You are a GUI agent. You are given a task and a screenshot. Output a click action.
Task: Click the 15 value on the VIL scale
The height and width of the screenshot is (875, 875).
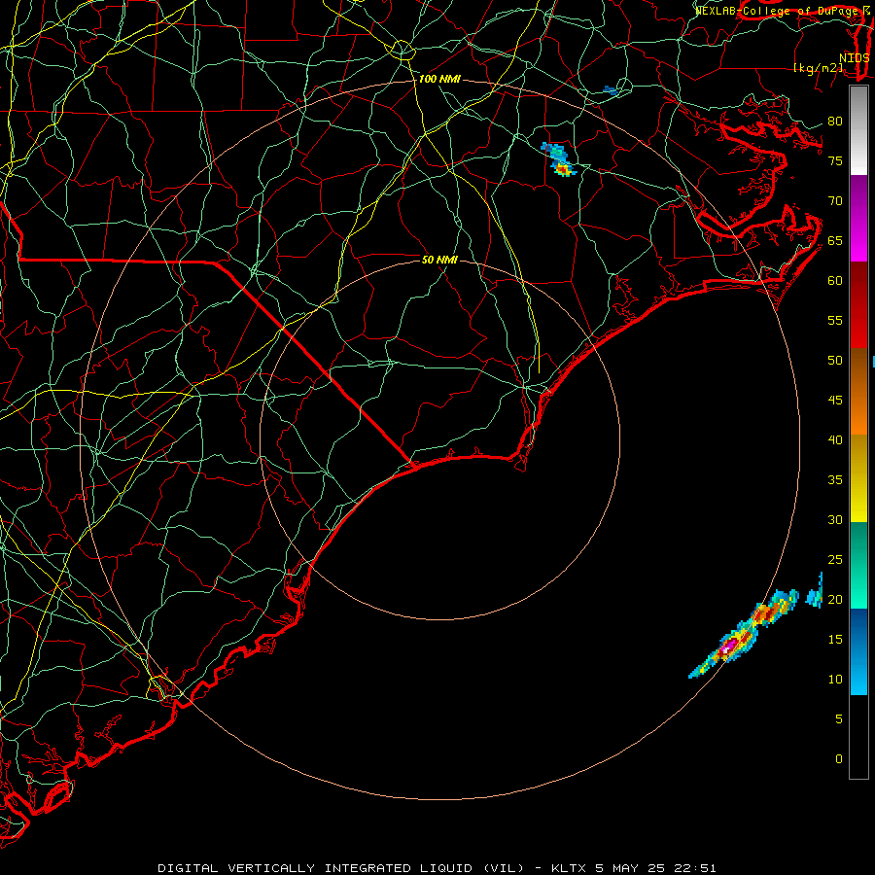835,640
